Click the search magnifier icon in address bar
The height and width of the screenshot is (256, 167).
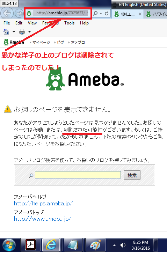point(95,13)
